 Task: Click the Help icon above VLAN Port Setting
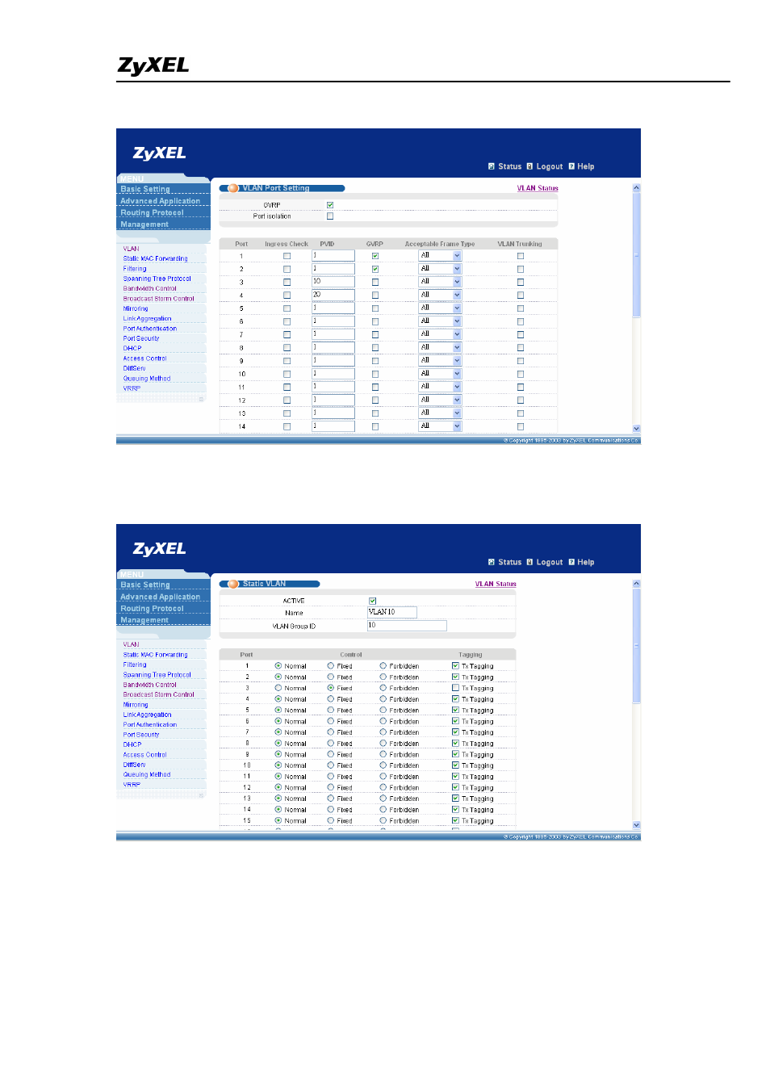coord(571,166)
